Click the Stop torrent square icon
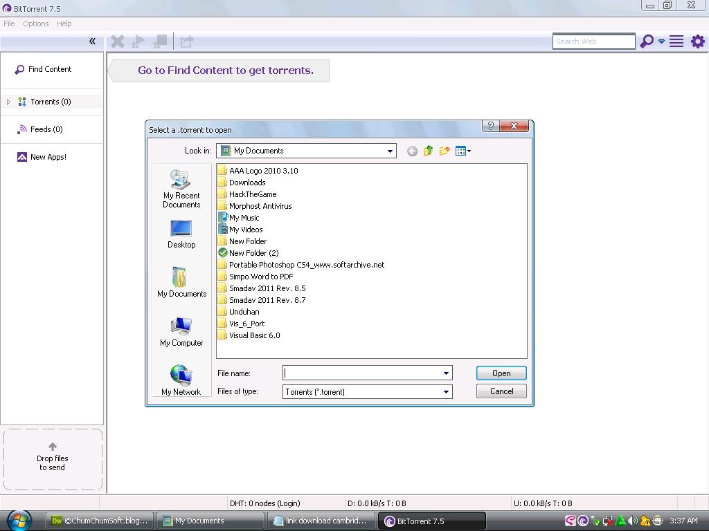This screenshot has height=531, width=709. (x=160, y=41)
